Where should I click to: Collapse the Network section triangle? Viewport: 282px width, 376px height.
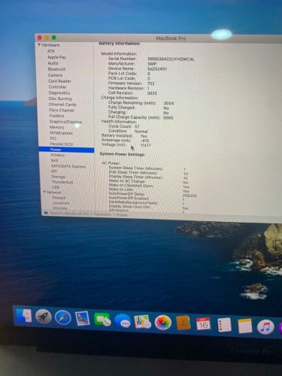click(x=44, y=192)
